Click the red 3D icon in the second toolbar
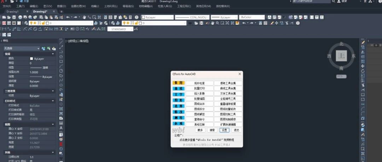This screenshot has width=382, height=162. [4, 23]
